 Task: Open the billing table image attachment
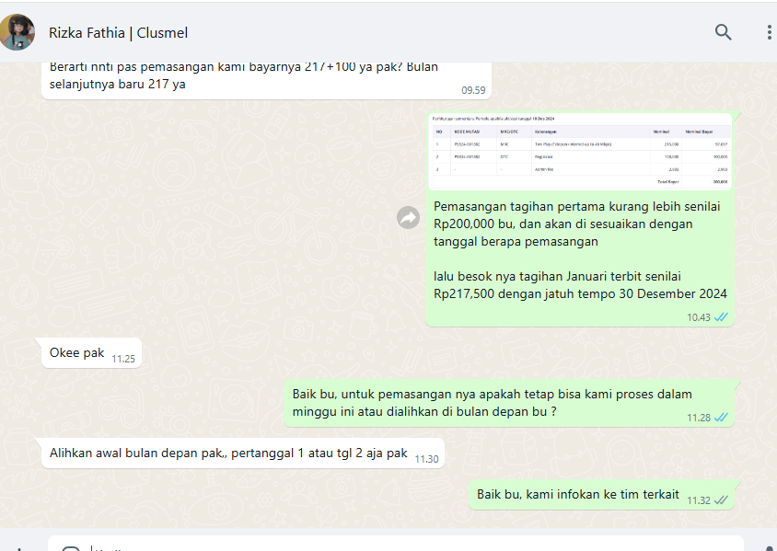(x=579, y=152)
